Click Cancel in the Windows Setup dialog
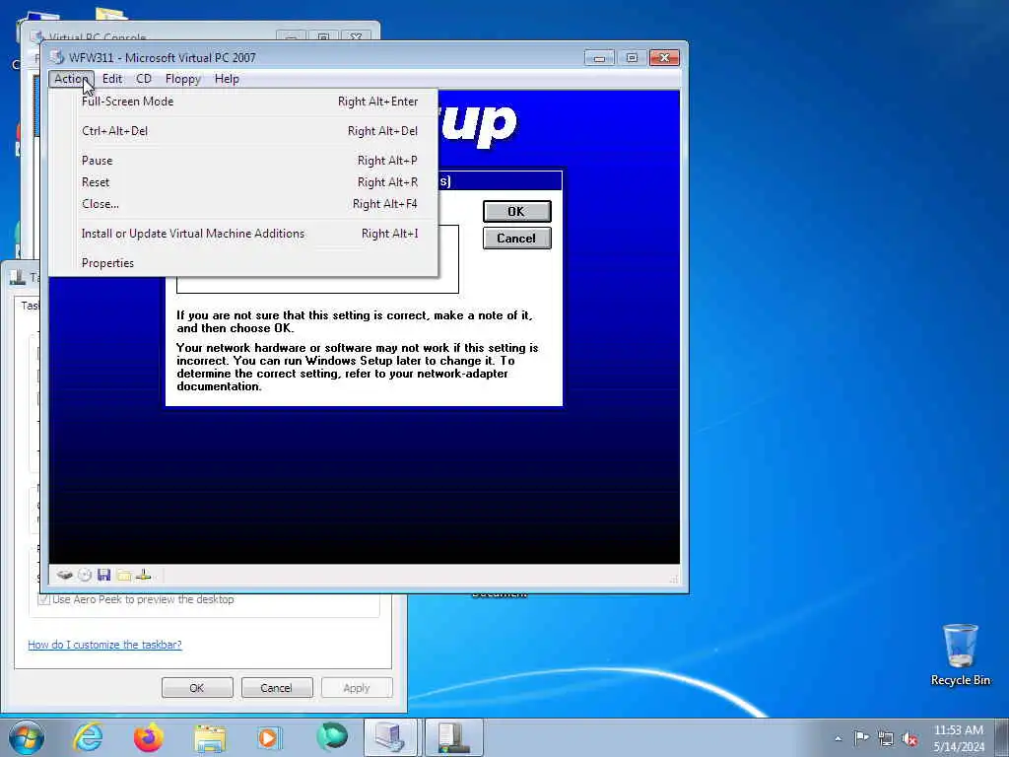 pos(516,239)
